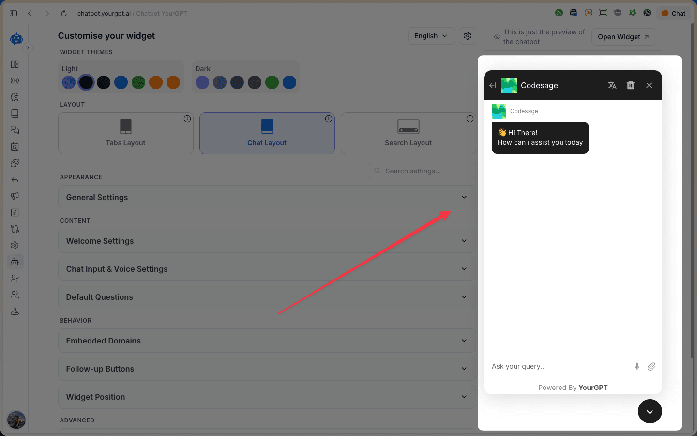
Task: Expand the Welcome Settings section
Action: click(x=267, y=241)
